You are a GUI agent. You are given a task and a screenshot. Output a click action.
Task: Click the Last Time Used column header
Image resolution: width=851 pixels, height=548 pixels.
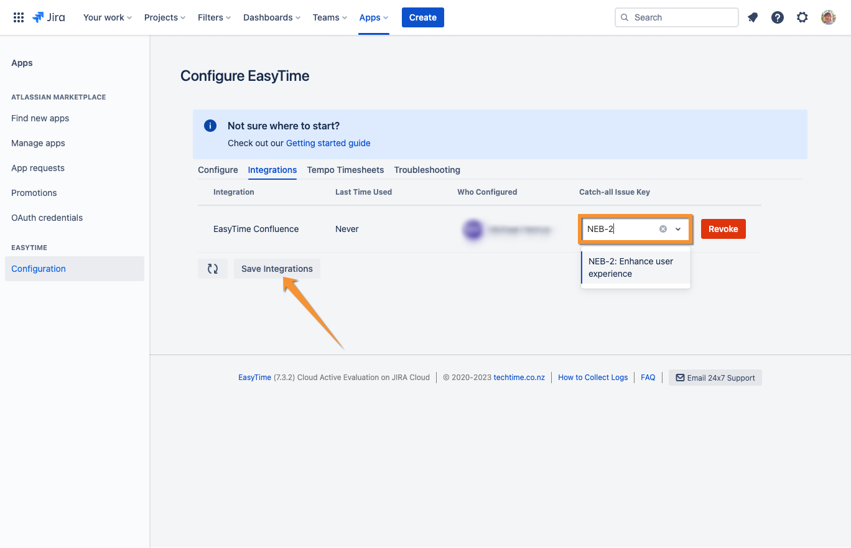pos(363,192)
